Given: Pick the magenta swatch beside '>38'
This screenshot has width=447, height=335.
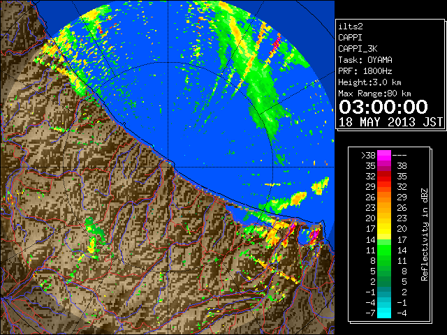Looking at the screenshot, I should click(x=384, y=155).
